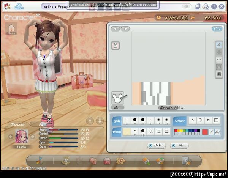The width and height of the screenshot is (228, 178).
Task: Select the small square eraser shape
Action: pyautogui.click(x=208, y=120)
